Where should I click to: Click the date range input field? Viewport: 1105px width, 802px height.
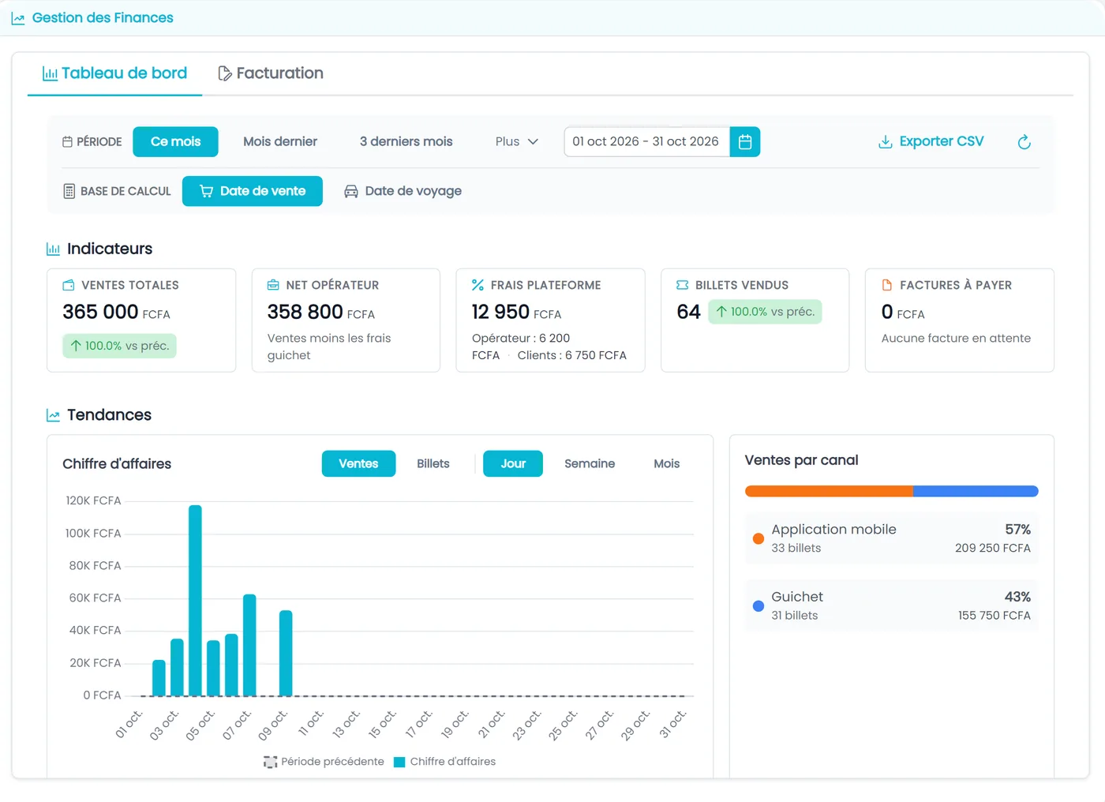(x=646, y=142)
